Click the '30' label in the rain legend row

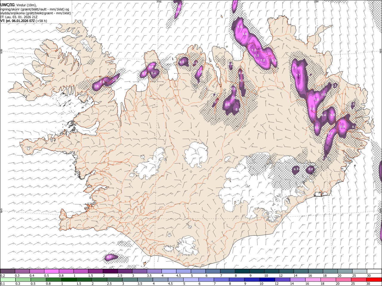369,284
